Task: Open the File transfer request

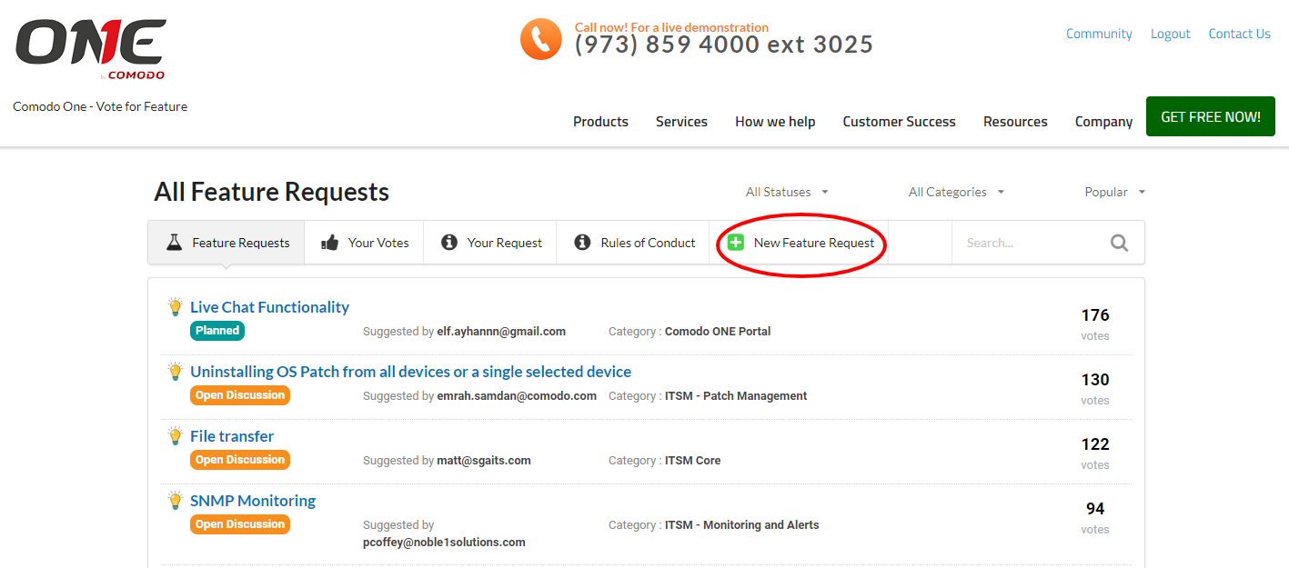Action: pyautogui.click(x=232, y=436)
